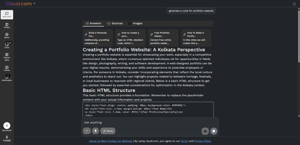The height and width of the screenshot is (145, 300).
Task: Switch to the Answers tab
Action: click(93, 23)
